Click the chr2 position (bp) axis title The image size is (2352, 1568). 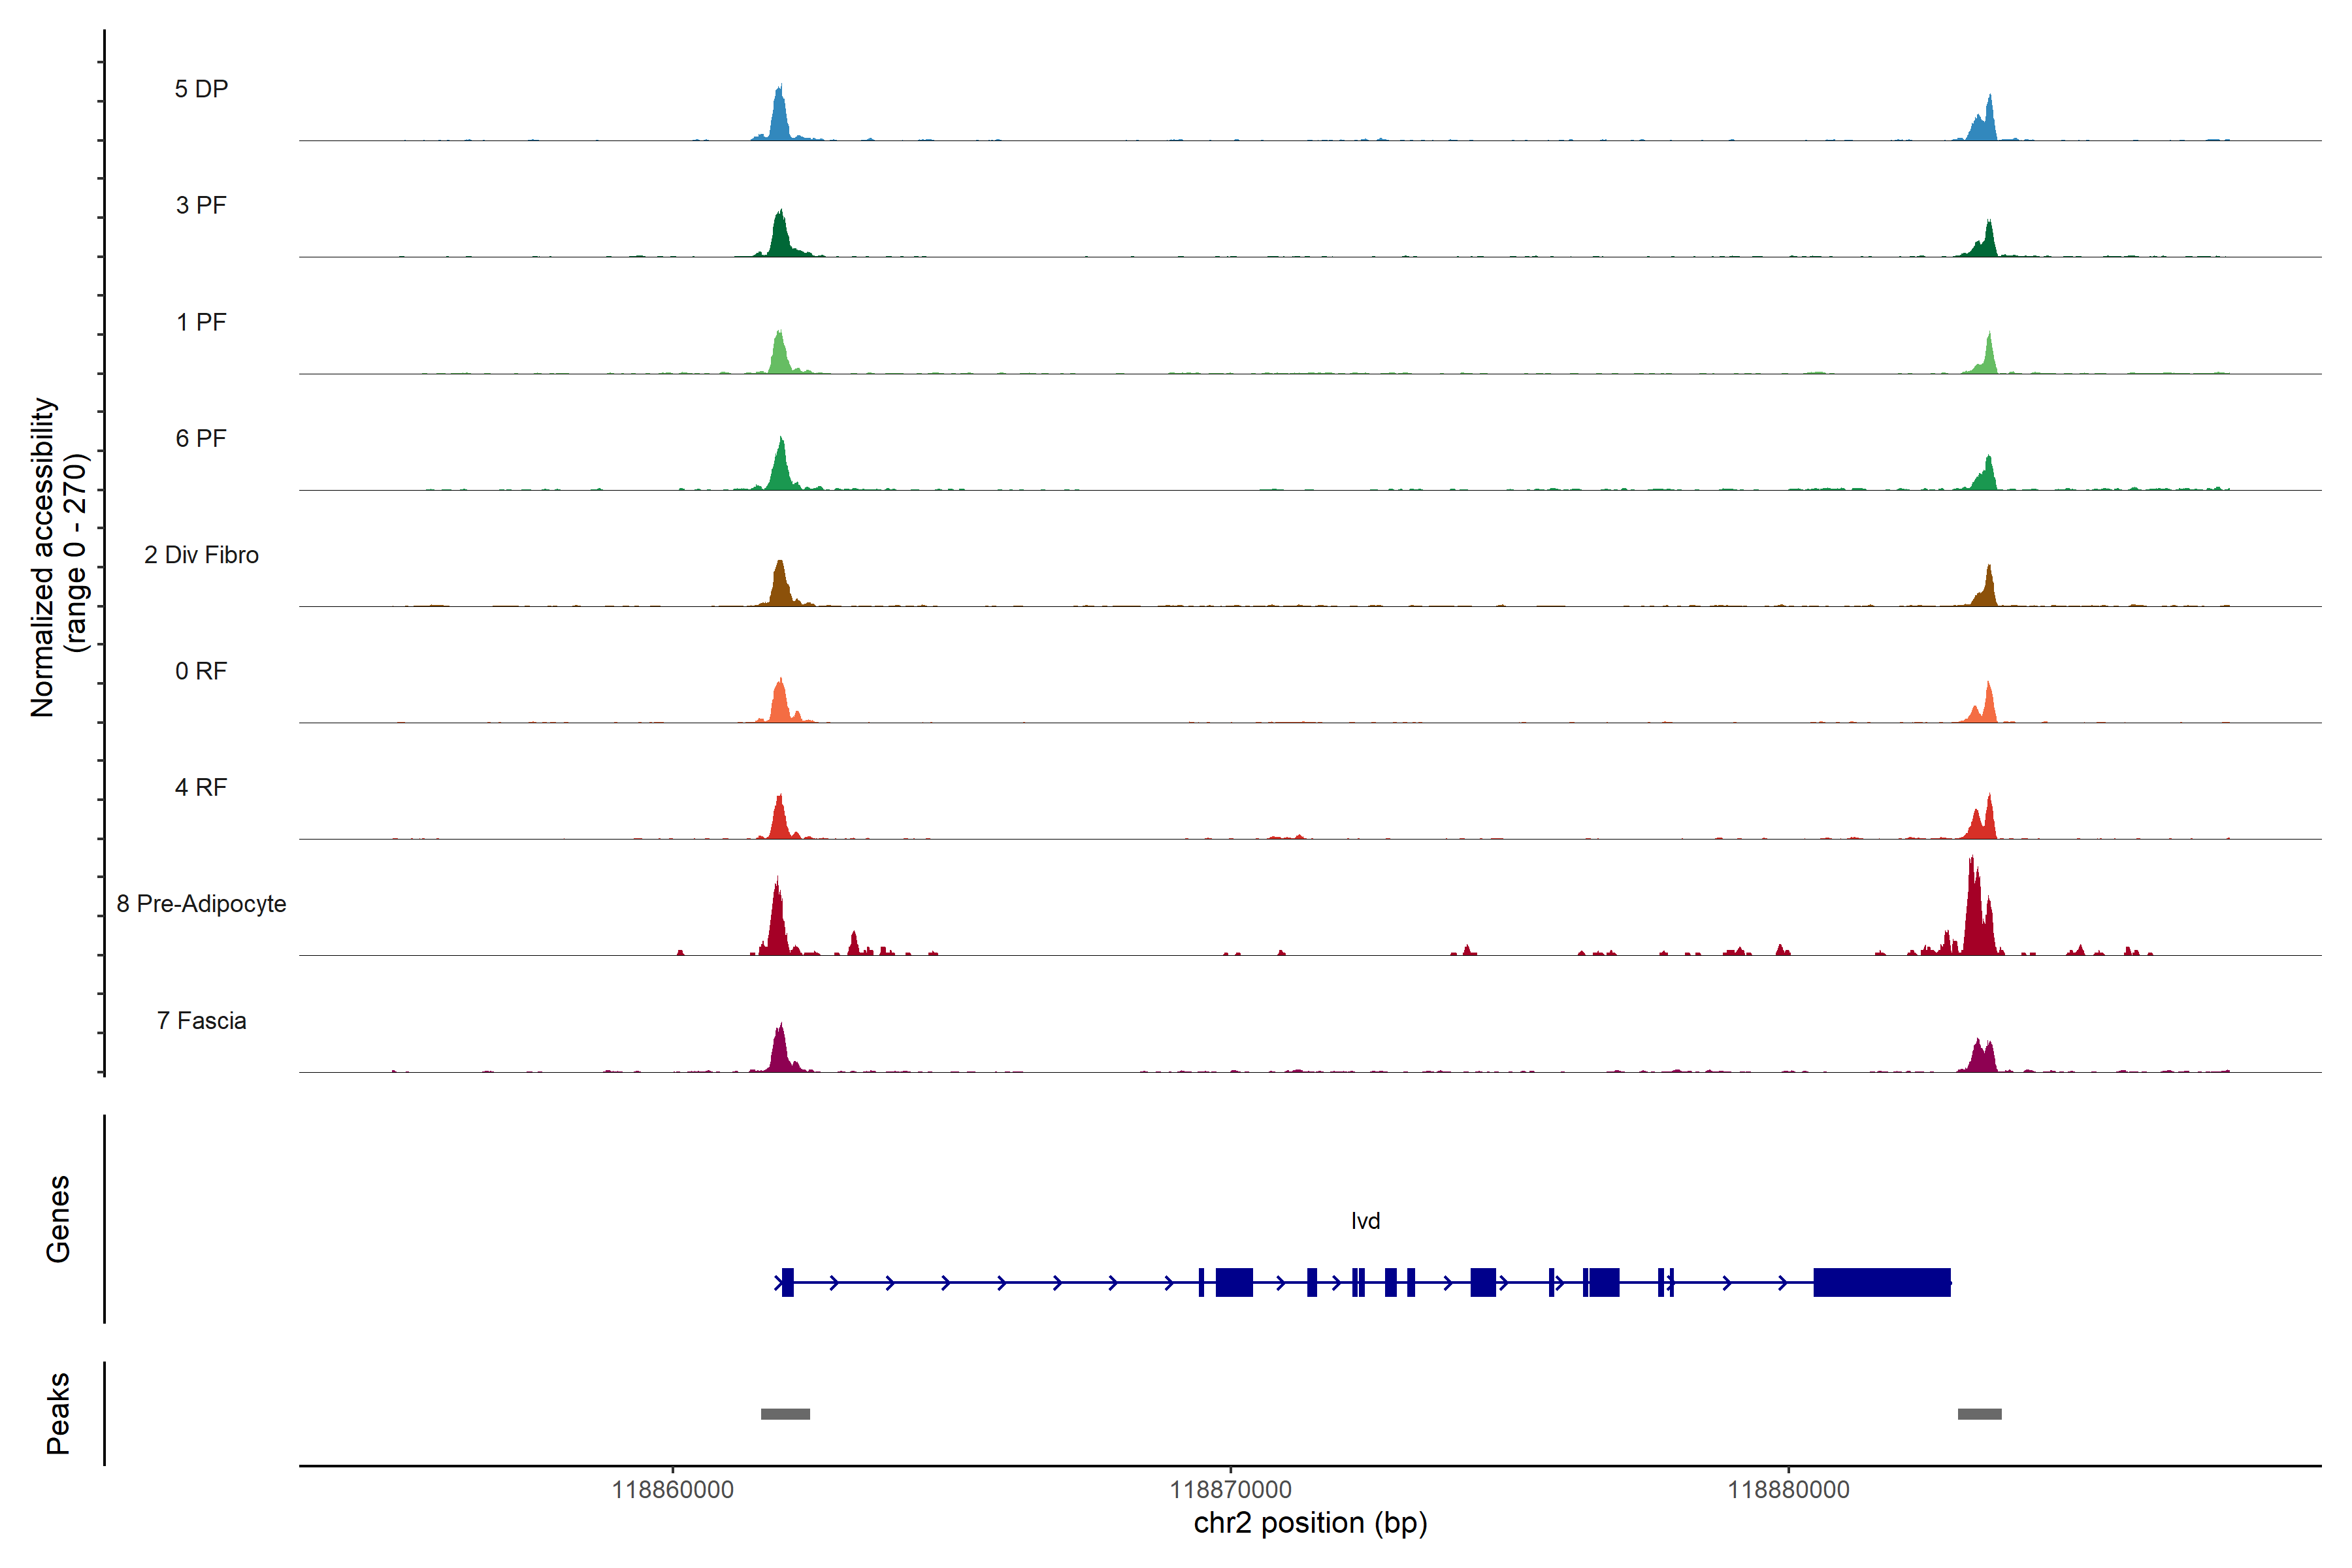point(1310,1523)
